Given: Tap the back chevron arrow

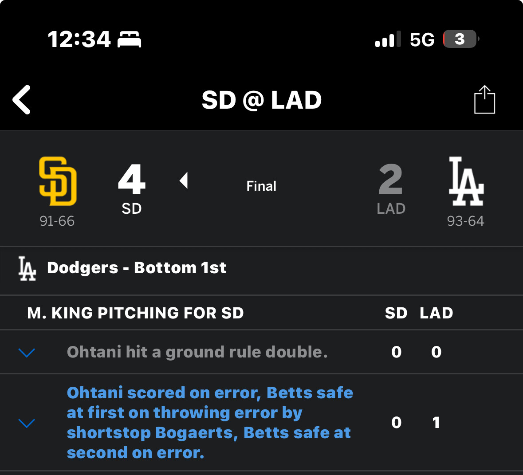Looking at the screenshot, I should pos(22,100).
